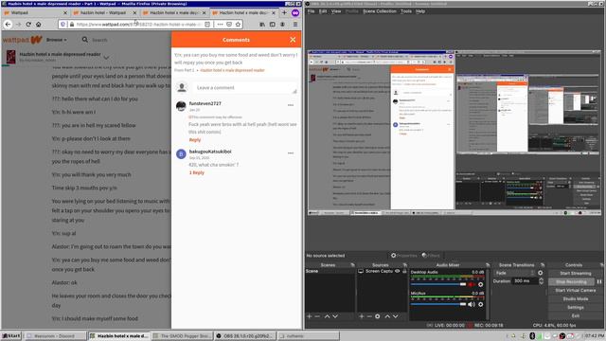Viewport: 606px width, 341px height.
Task: Open Fade transition properties gear
Action: [x=541, y=273]
